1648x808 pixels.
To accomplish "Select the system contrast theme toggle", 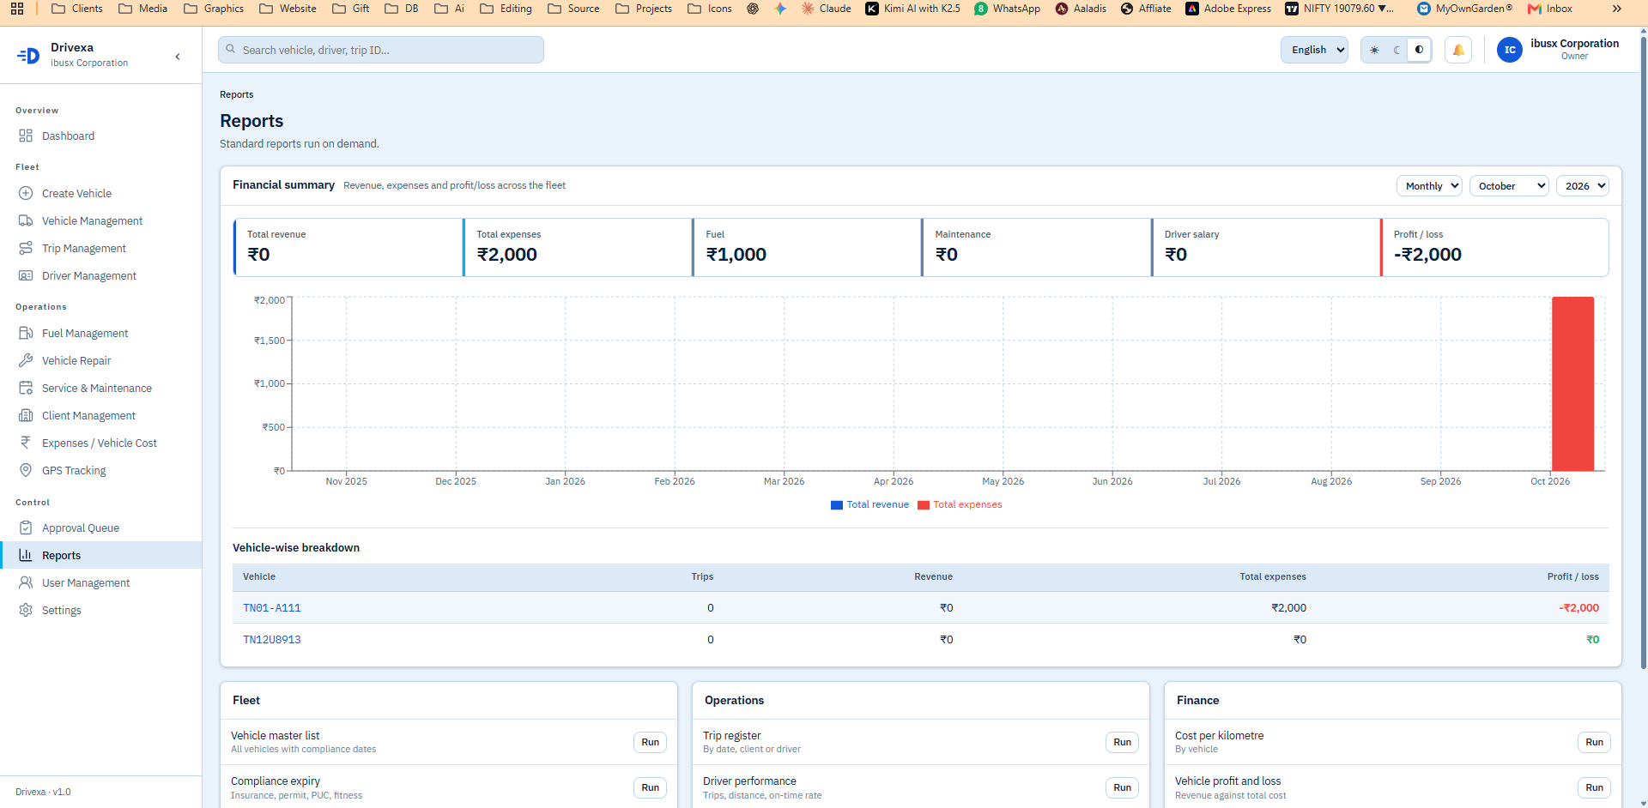I will click(1420, 50).
